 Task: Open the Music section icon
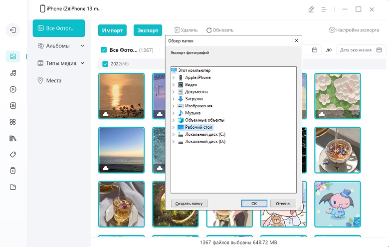[13, 73]
